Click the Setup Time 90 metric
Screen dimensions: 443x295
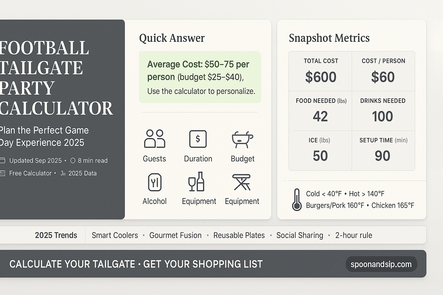[x=383, y=150]
